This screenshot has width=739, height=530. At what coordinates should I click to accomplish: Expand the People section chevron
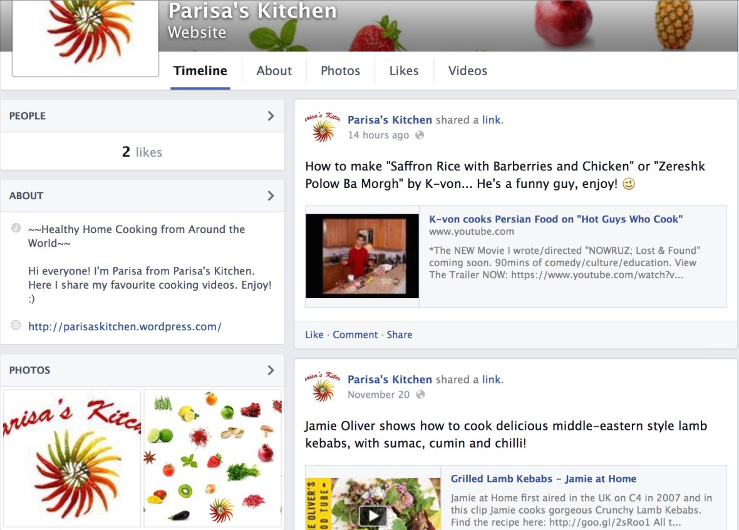[271, 116]
